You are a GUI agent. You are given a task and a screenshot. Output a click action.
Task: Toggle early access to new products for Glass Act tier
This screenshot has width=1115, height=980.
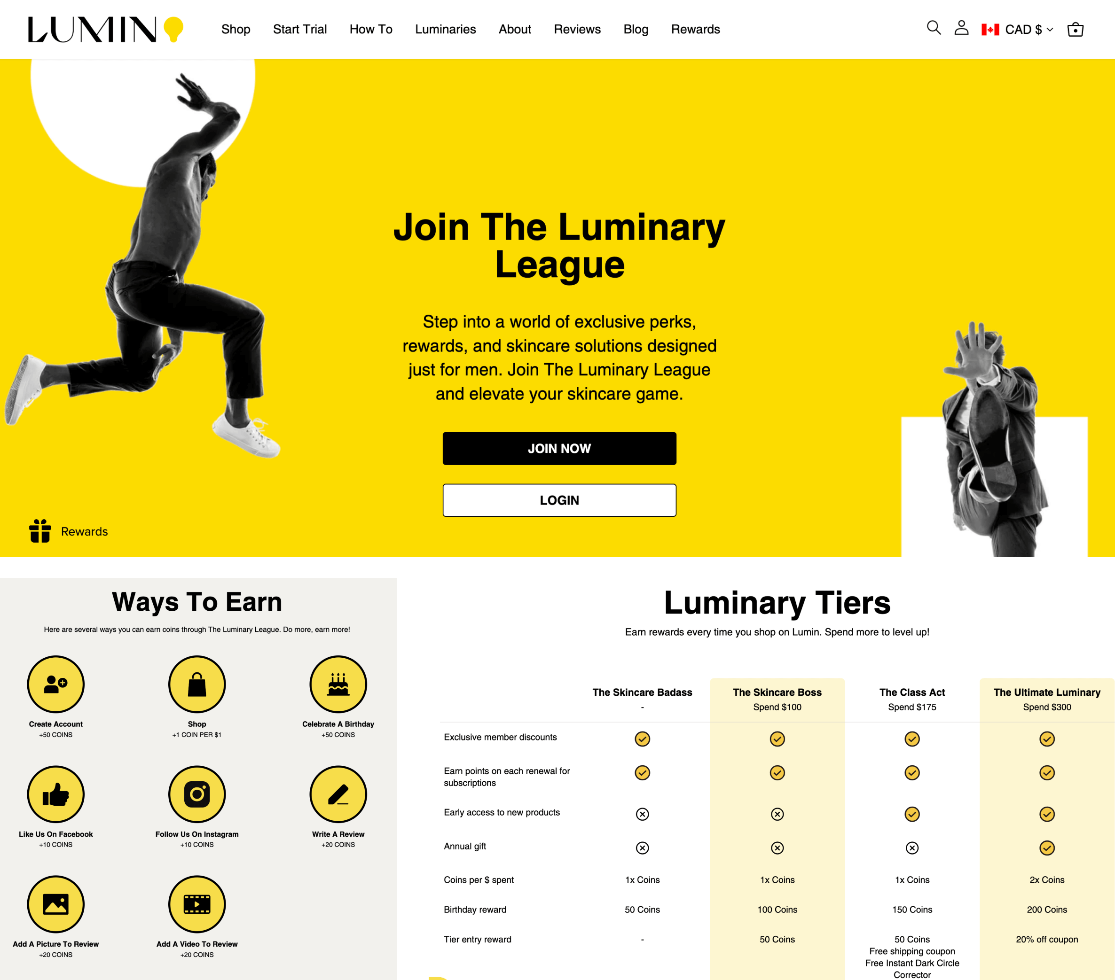pyautogui.click(x=911, y=813)
